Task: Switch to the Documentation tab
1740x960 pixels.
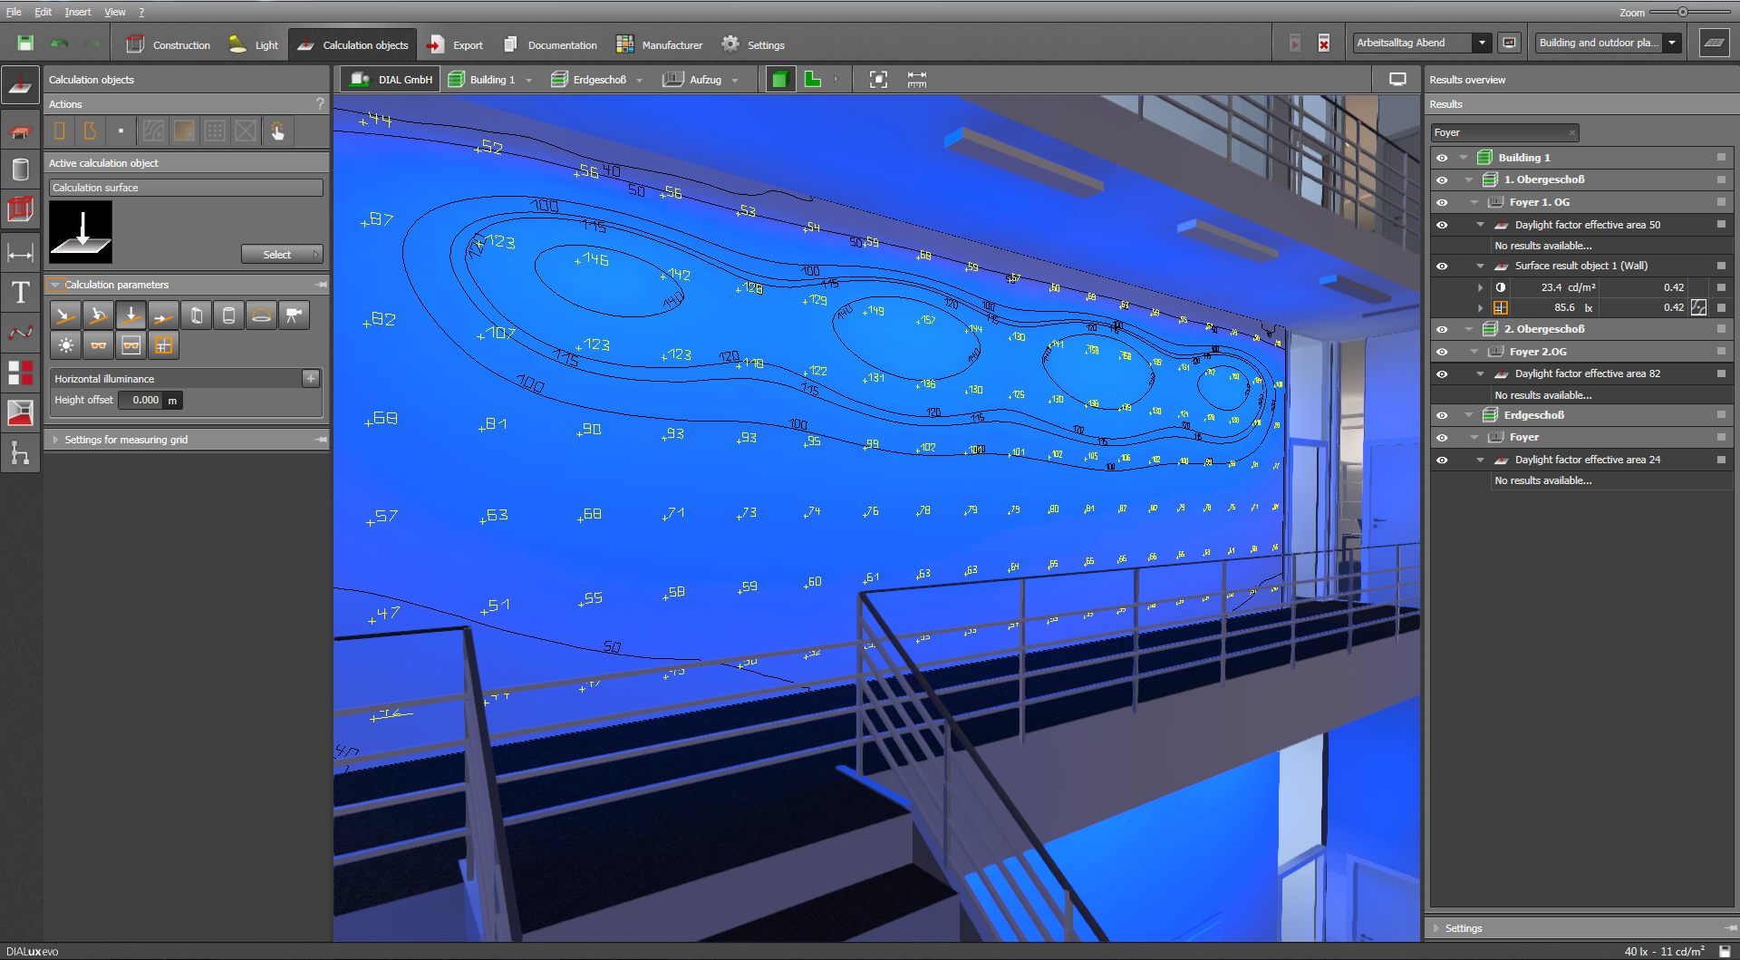Action: click(550, 44)
